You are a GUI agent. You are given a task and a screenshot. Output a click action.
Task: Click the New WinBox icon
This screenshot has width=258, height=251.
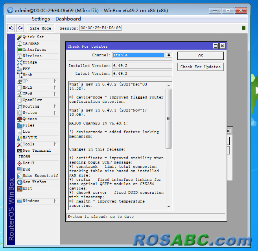coord(19,182)
